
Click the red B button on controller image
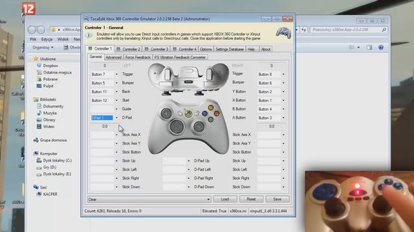tap(217, 113)
